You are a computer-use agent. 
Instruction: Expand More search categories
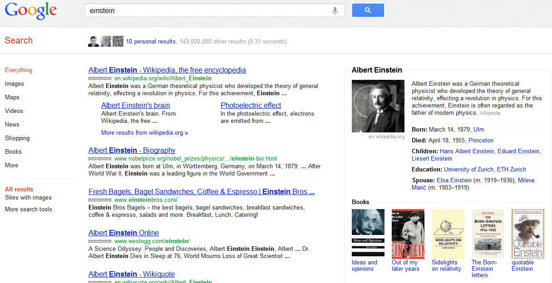coord(11,166)
